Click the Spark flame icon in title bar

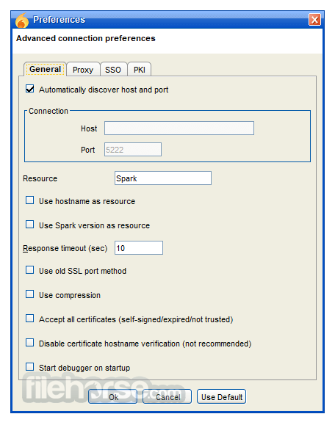click(22, 21)
